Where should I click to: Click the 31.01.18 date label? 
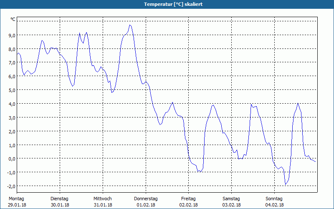(103, 205)
